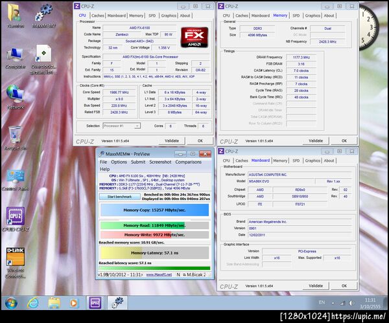This screenshot has width=389, height=323.
Task: Open the Network desktop icon
Action: [x=16, y=97]
